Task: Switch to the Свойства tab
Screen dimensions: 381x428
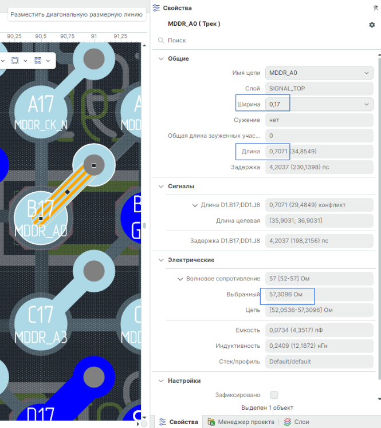Action: click(x=179, y=422)
